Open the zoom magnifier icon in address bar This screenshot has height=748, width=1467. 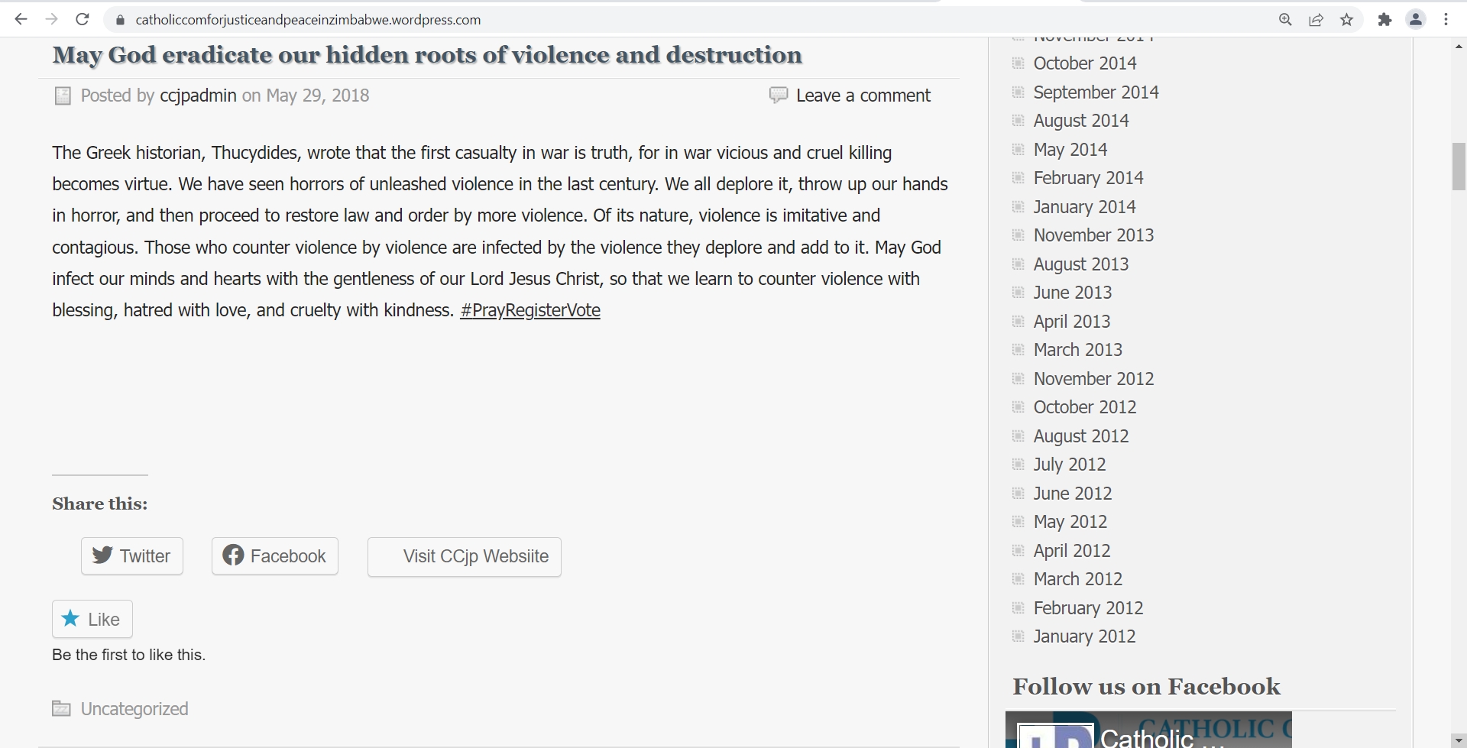pos(1285,20)
